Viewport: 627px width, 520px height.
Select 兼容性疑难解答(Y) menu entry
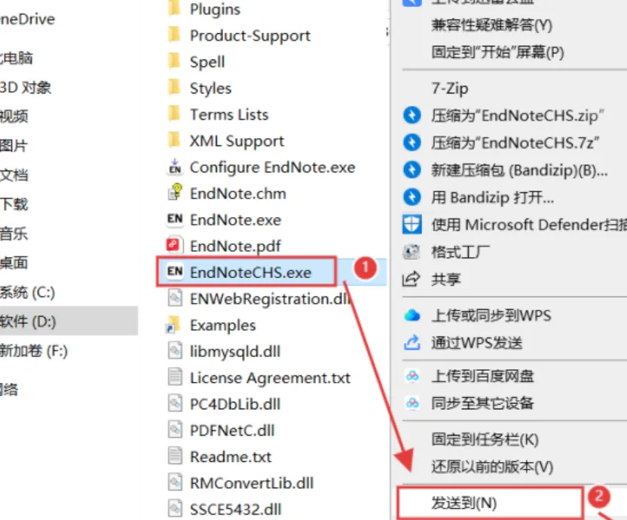pyautogui.click(x=491, y=25)
